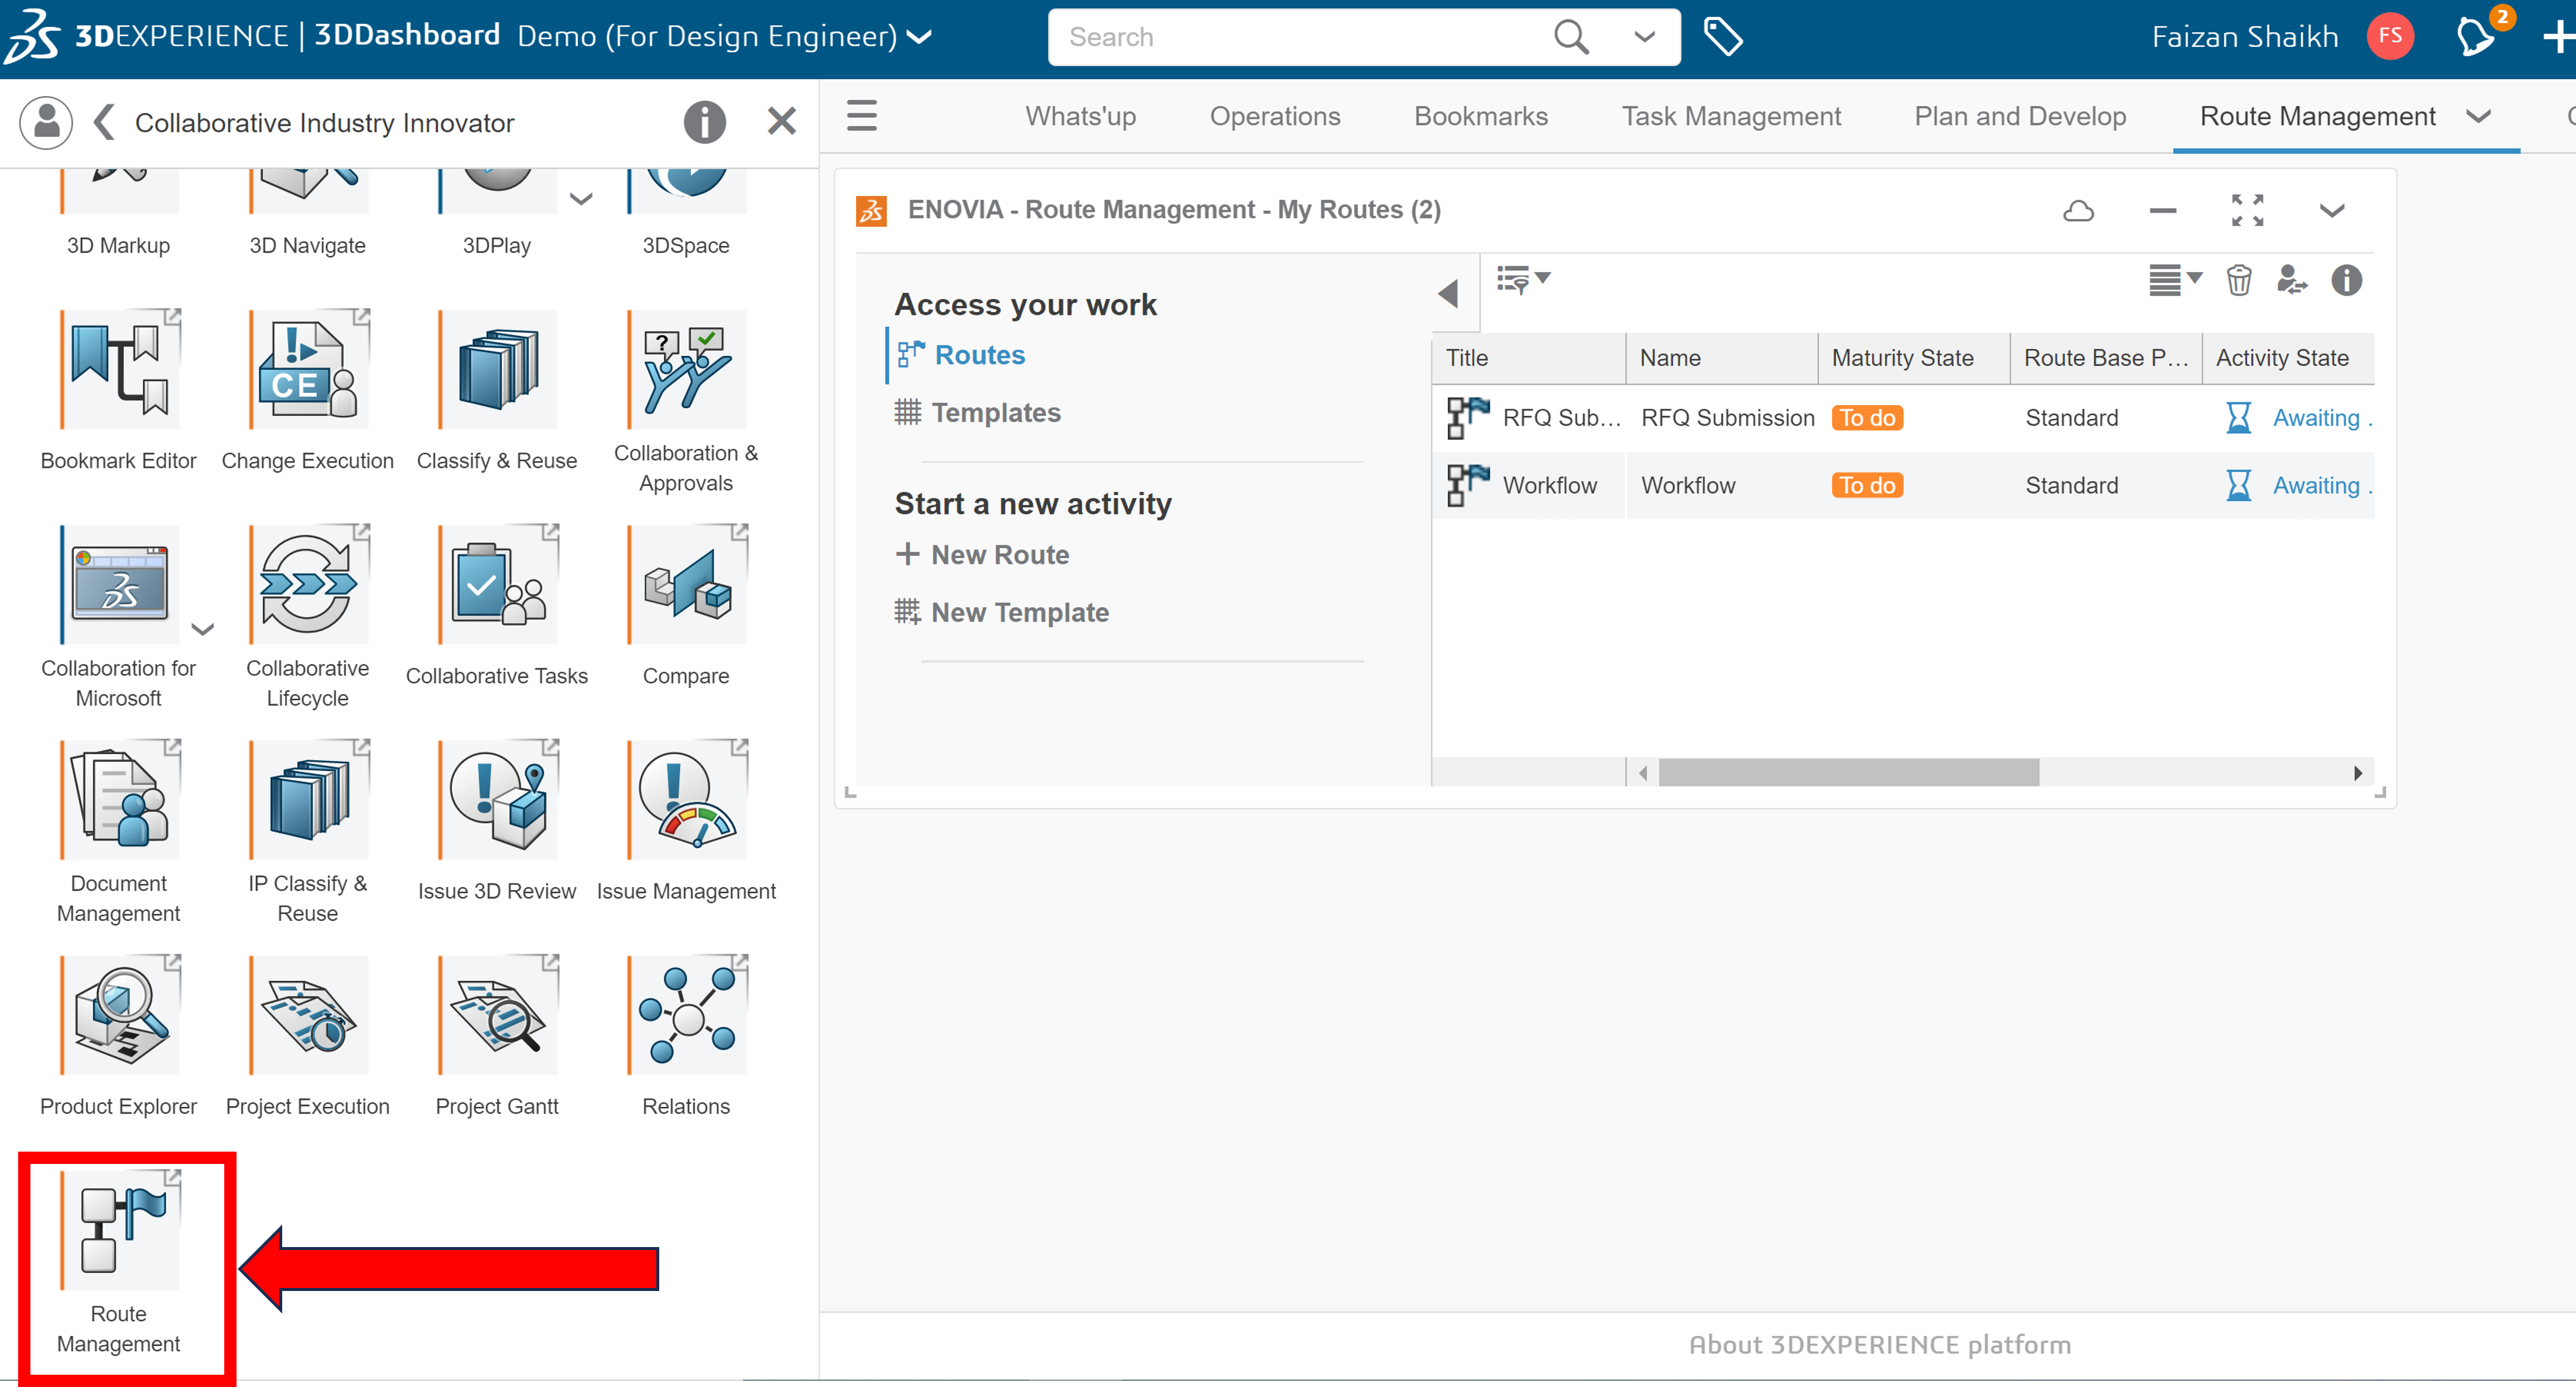Open notifications bell with badge
Screen dimensions: 2576x1387
point(2477,37)
